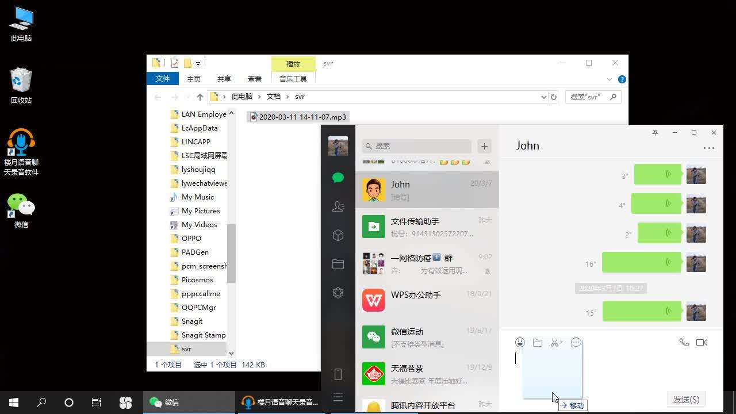
Task: Open 一网格防疫 group conversation
Action: (427, 263)
